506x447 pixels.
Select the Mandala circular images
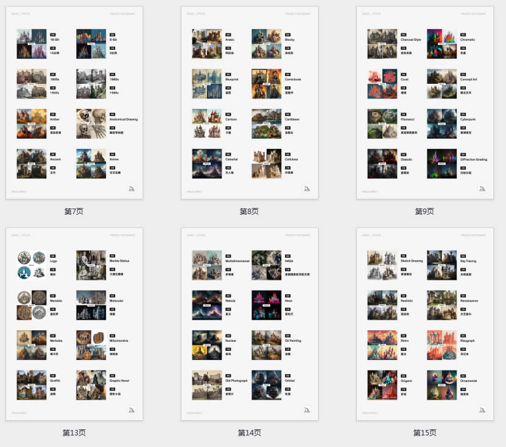32,305
